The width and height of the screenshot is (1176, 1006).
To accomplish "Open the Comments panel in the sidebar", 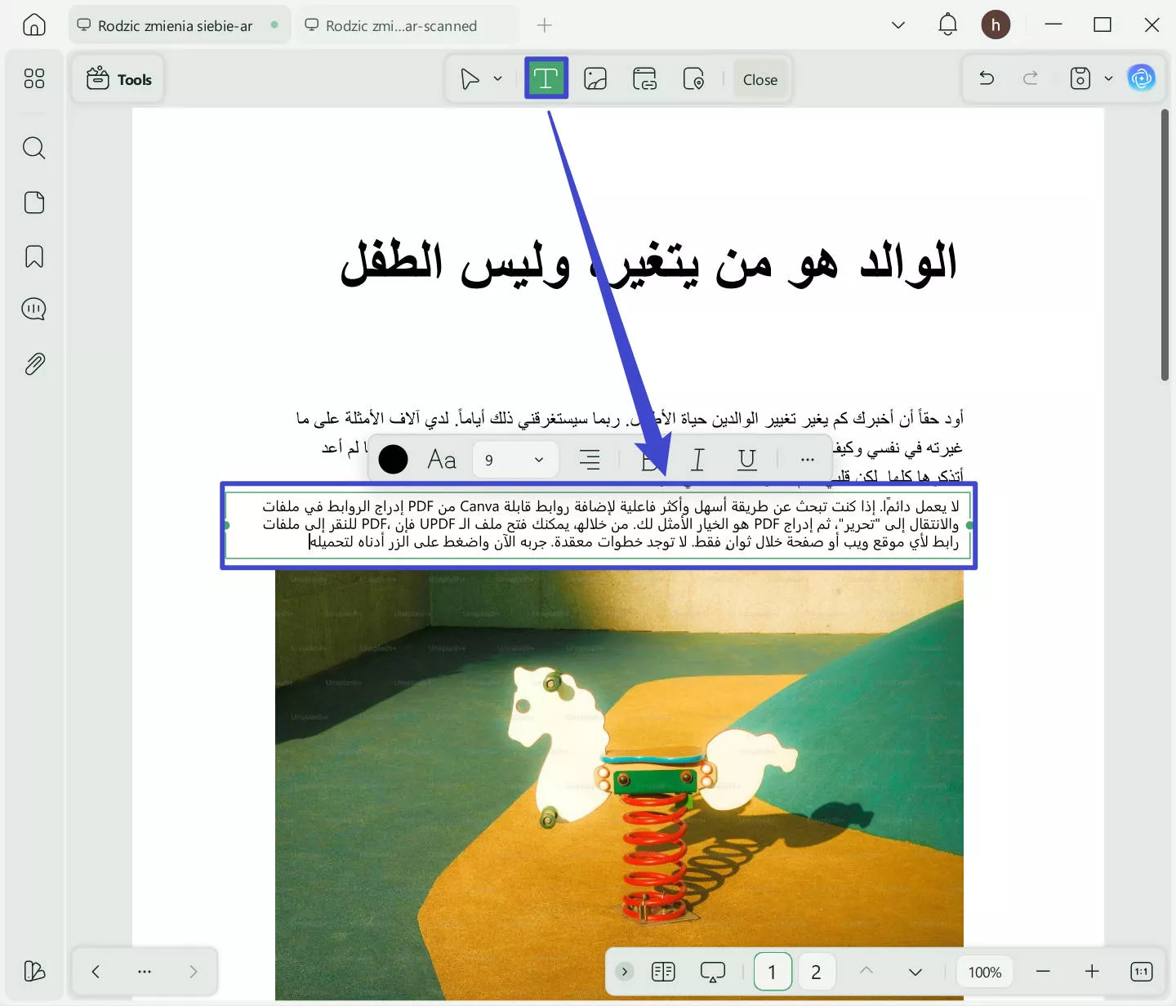I will coord(33,309).
